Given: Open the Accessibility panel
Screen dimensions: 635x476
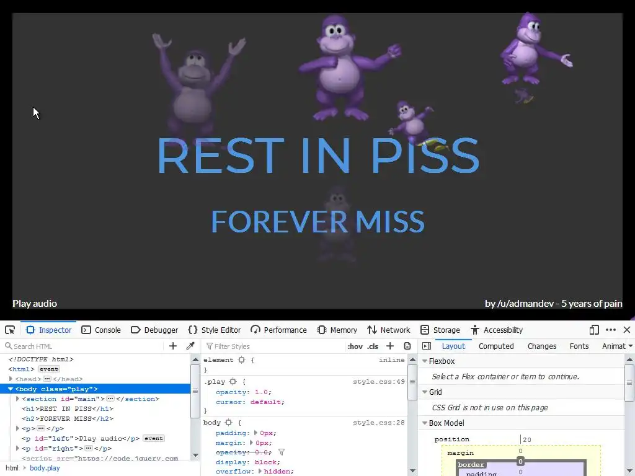Looking at the screenshot, I should tap(497, 330).
